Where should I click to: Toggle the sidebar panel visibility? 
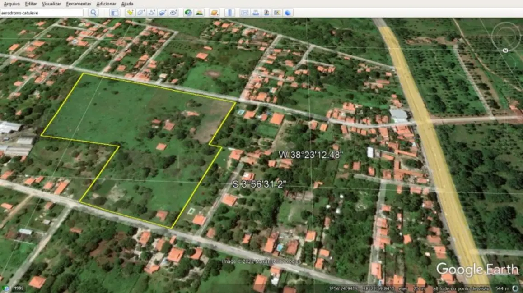[115, 13]
